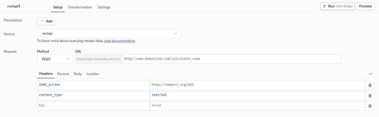Delete the SOAP_action header row
The width and height of the screenshot is (379, 117).
pos(370,85)
